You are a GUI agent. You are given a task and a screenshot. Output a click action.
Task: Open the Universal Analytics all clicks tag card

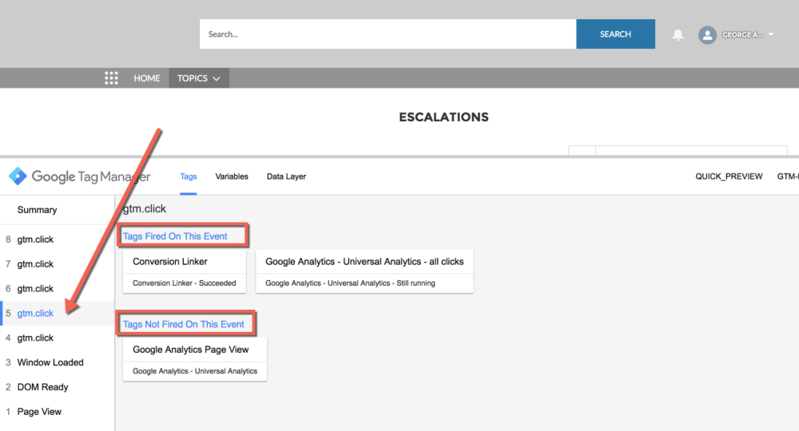tap(364, 271)
